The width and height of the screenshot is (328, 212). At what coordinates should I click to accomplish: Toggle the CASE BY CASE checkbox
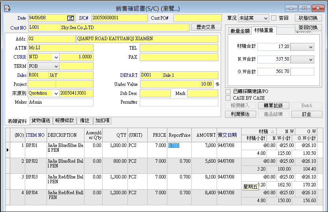(x=228, y=98)
